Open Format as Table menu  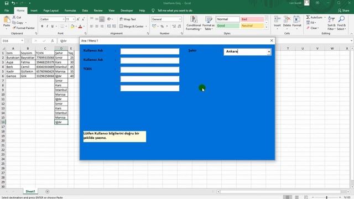(x=209, y=23)
